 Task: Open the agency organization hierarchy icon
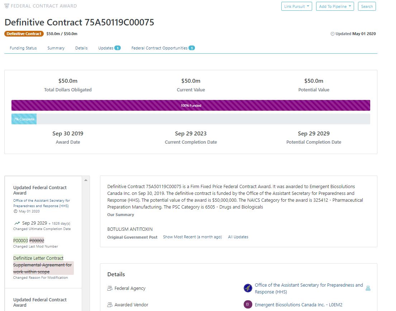click(368, 288)
